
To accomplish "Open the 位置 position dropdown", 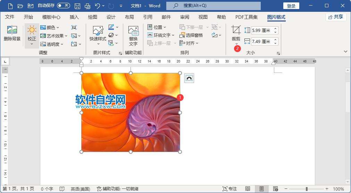I will (157, 27).
